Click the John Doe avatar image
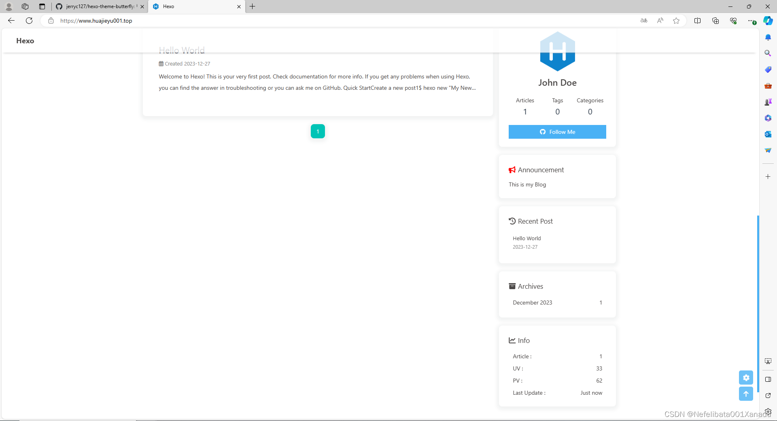Screen dimensions: 777x421 pos(557,51)
